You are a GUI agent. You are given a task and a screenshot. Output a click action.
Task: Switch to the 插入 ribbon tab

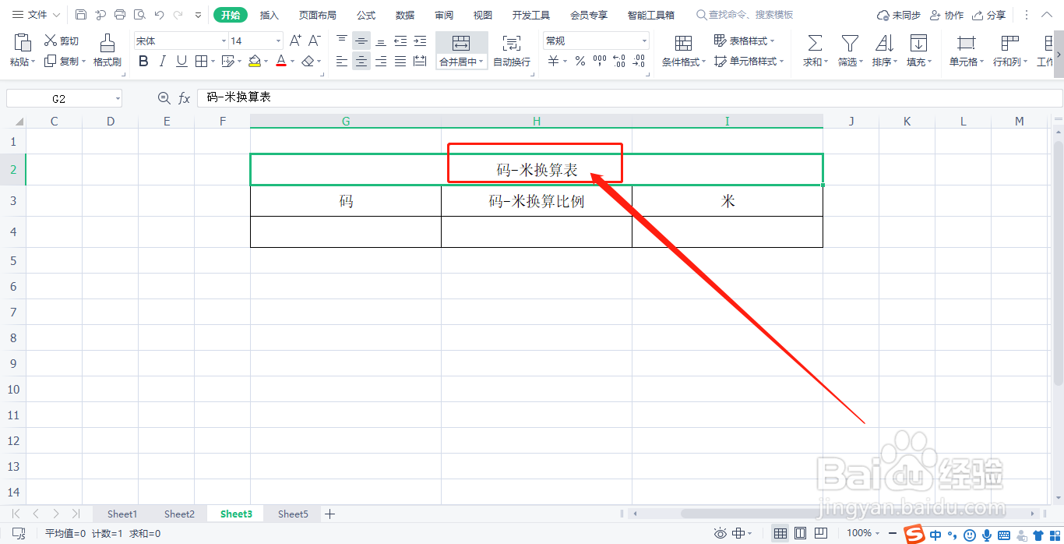[x=269, y=14]
